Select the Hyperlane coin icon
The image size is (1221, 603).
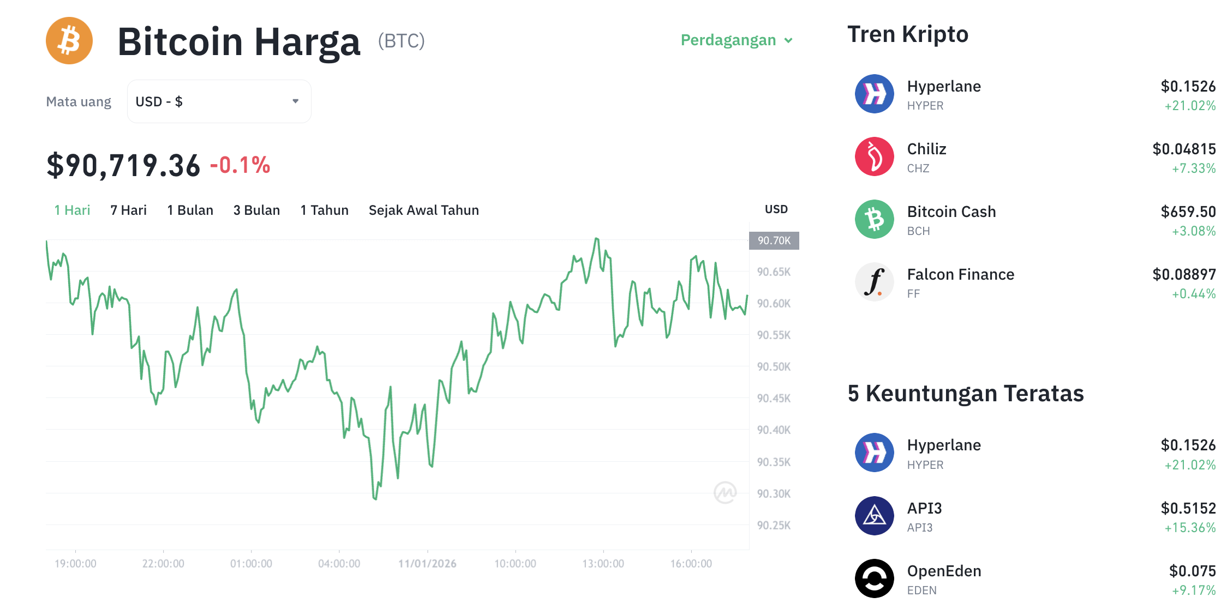point(873,93)
